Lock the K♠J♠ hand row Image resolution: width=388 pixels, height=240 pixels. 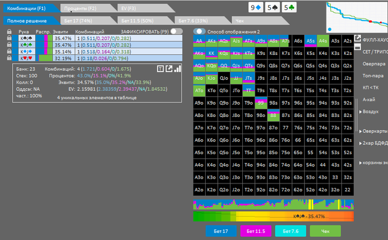pos(9,38)
